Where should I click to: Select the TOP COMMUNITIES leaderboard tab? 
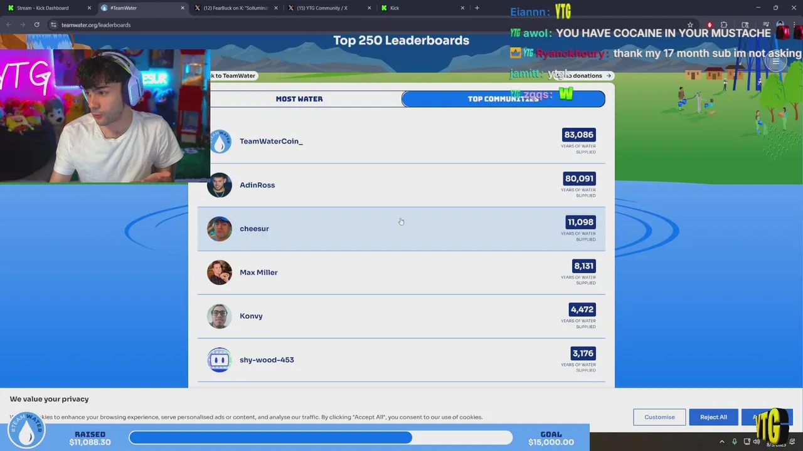tap(503, 99)
